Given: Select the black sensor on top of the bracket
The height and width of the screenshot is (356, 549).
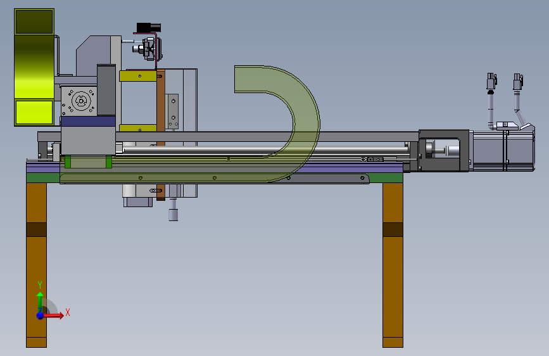Looking at the screenshot, I should (148, 27).
